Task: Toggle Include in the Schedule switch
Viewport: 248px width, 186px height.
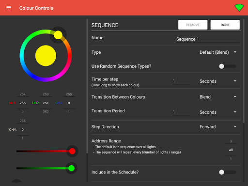Action: click(x=227, y=172)
